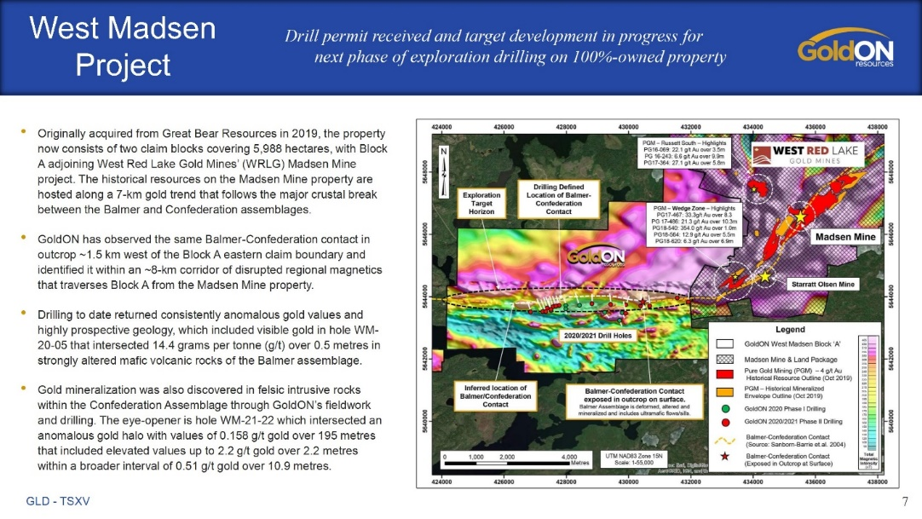Viewport: 922px width, 519px height.
Task: Click the 'Madsen Mine' map label
Action: 845,237
